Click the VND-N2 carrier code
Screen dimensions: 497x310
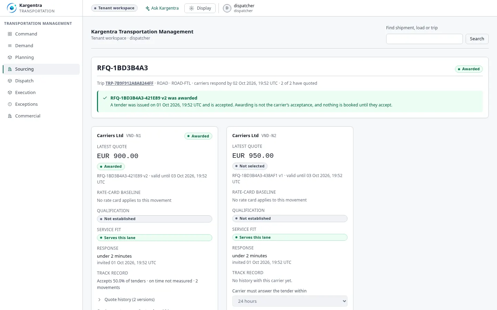coord(269,136)
